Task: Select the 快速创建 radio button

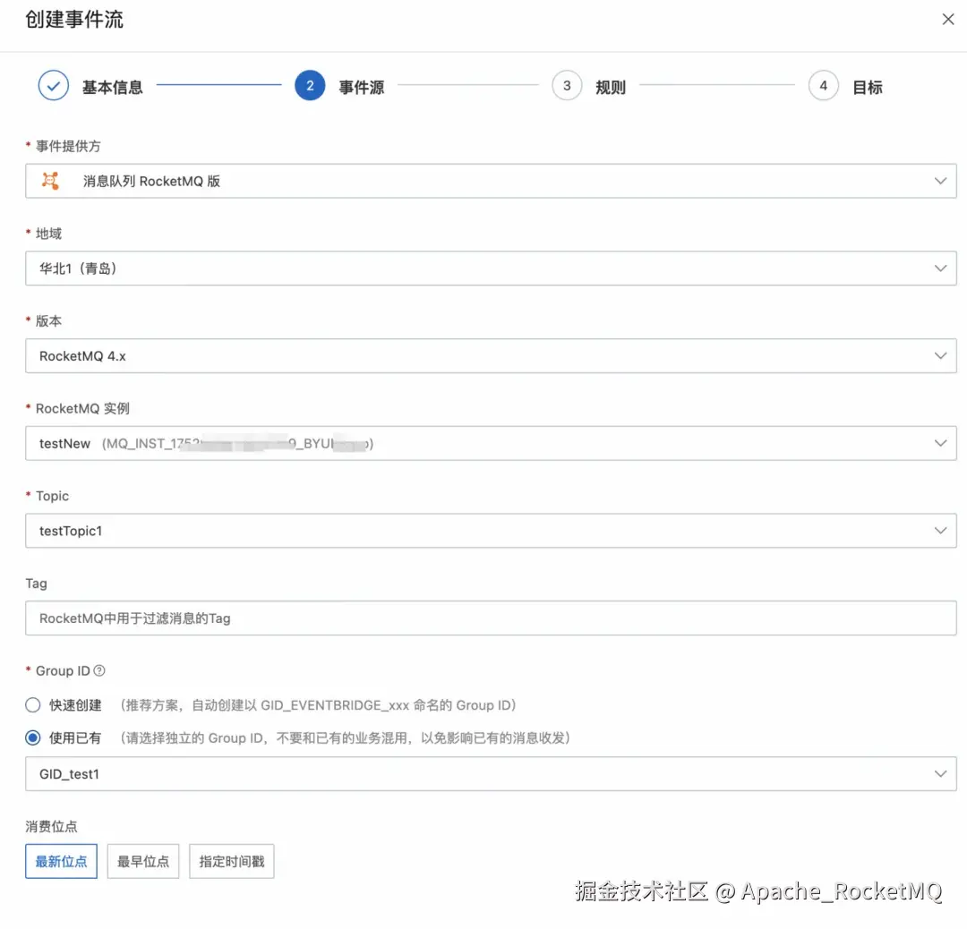Action: (33, 704)
